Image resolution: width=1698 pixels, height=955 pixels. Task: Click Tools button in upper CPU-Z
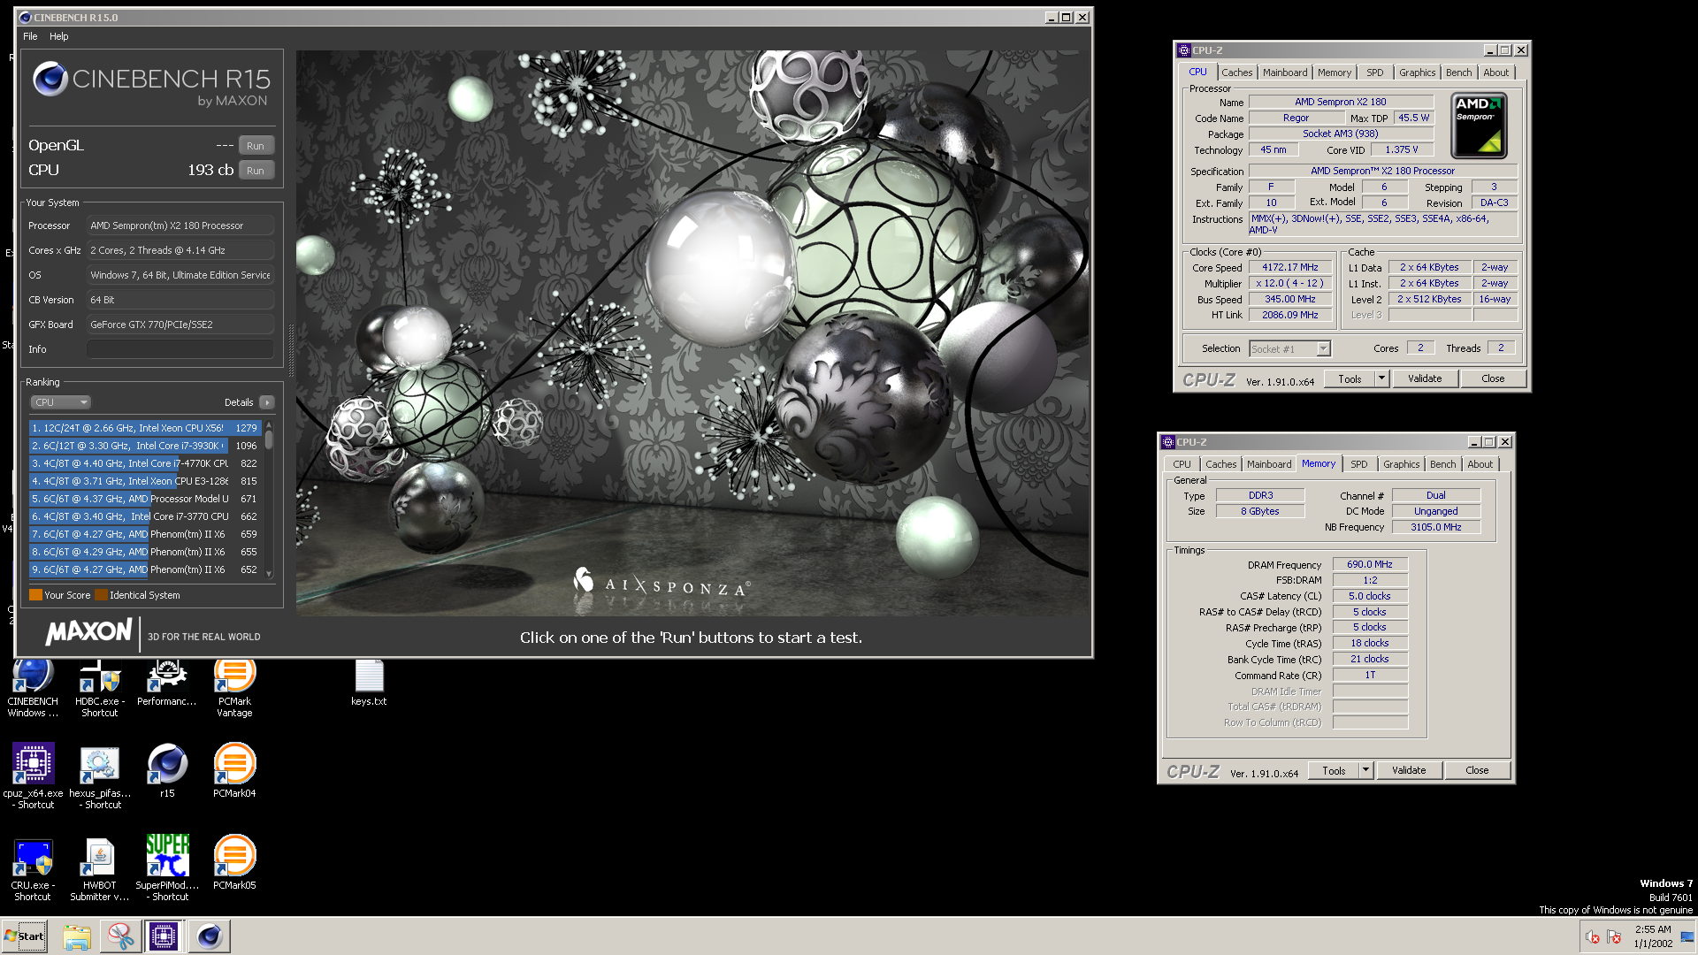pyautogui.click(x=1350, y=378)
